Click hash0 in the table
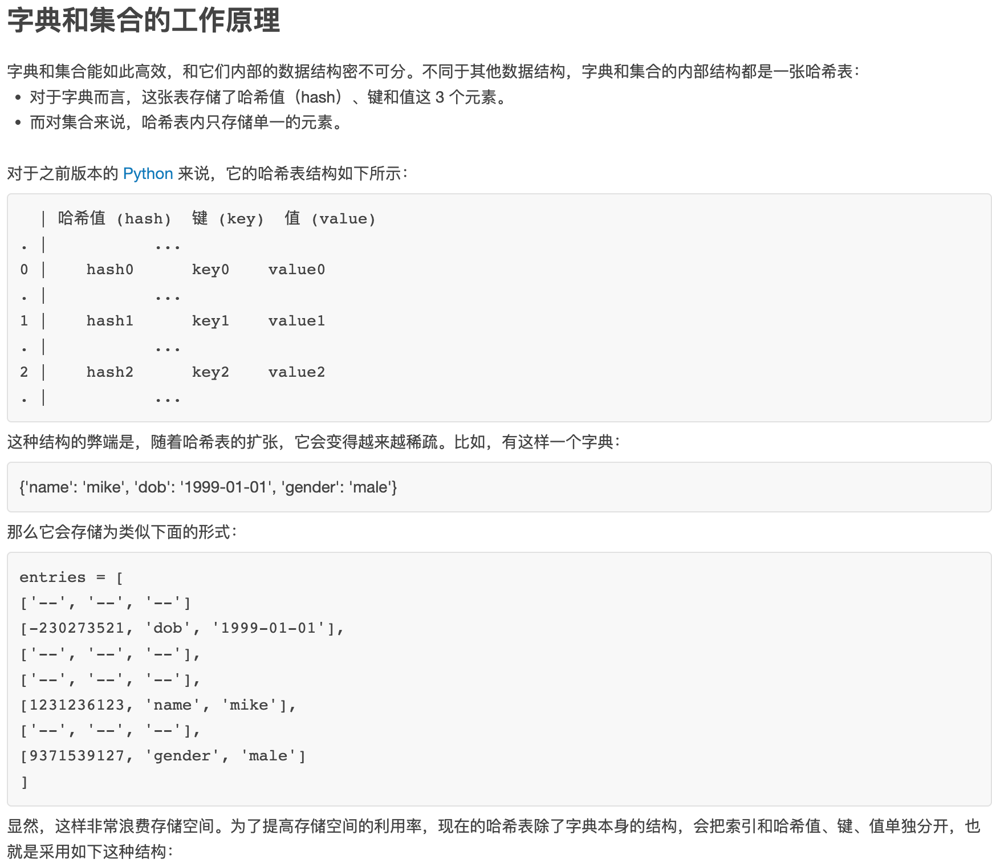The height and width of the screenshot is (863, 992). (x=109, y=270)
